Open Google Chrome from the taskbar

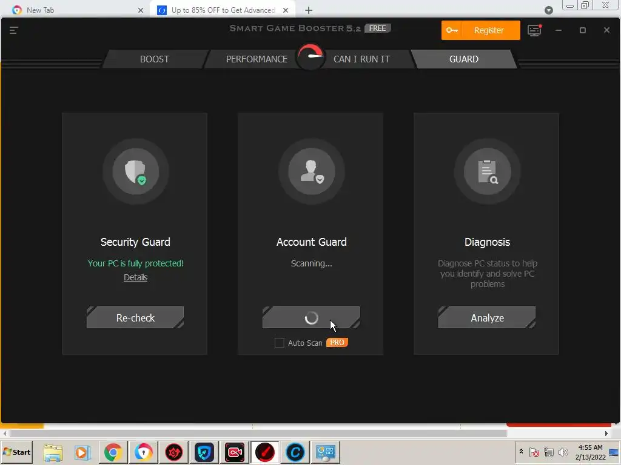tap(113, 452)
